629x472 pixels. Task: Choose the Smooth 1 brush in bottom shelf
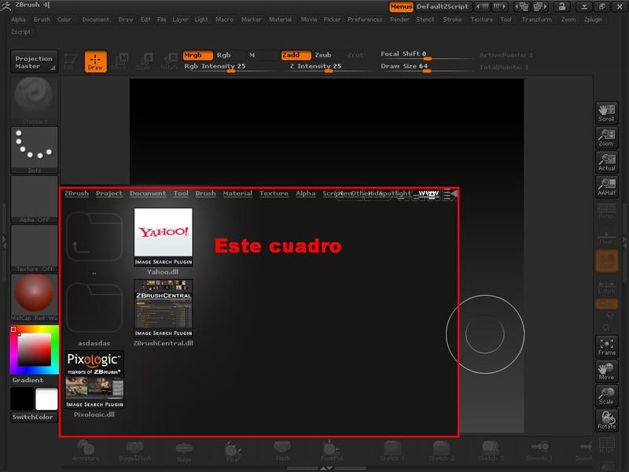[539, 450]
